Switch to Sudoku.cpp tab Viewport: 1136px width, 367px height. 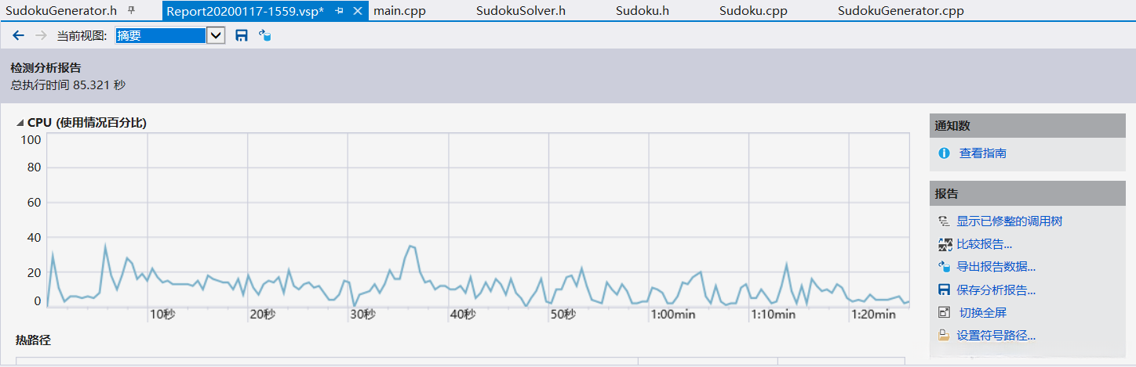tap(753, 11)
